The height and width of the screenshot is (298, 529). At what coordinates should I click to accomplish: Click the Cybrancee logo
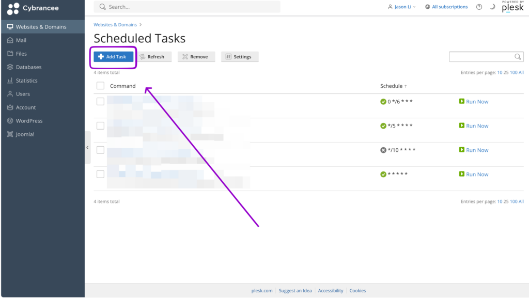pos(33,8)
